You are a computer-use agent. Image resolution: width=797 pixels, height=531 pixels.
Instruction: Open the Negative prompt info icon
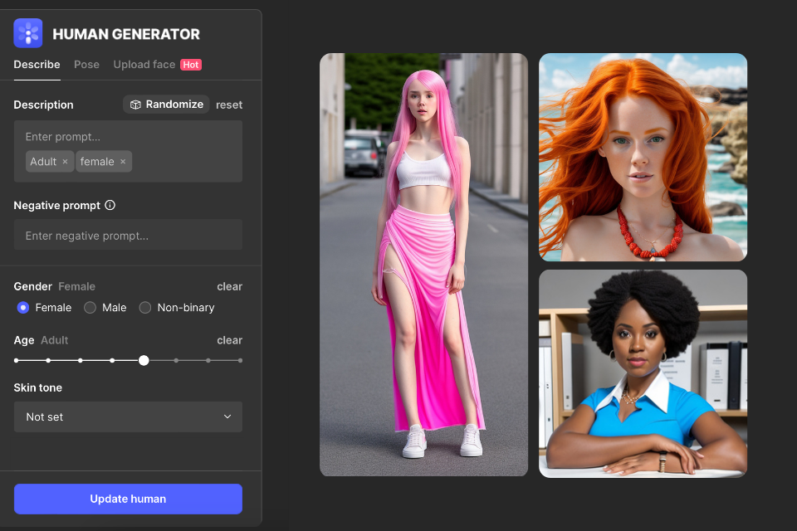(110, 205)
